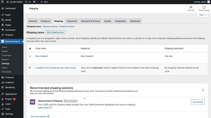Image resolution: width=211 pixels, height=118 pixels.
Task: Click the Projects pin icon
Action: click(3, 35)
